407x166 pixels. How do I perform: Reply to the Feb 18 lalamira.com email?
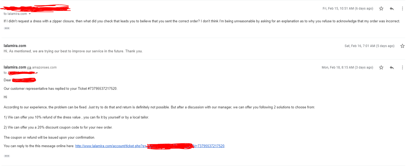point(392,67)
